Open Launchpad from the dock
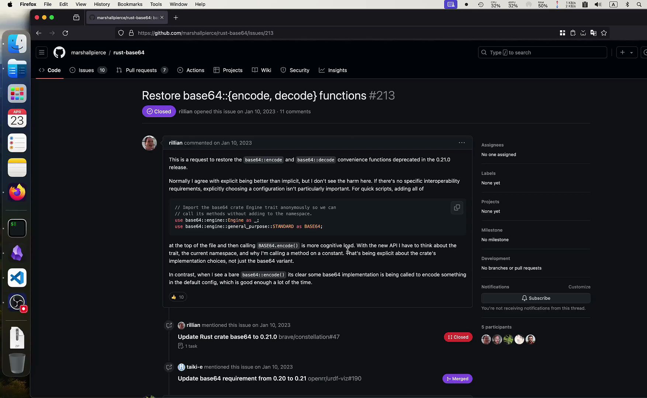This screenshot has width=647, height=398. point(17,93)
